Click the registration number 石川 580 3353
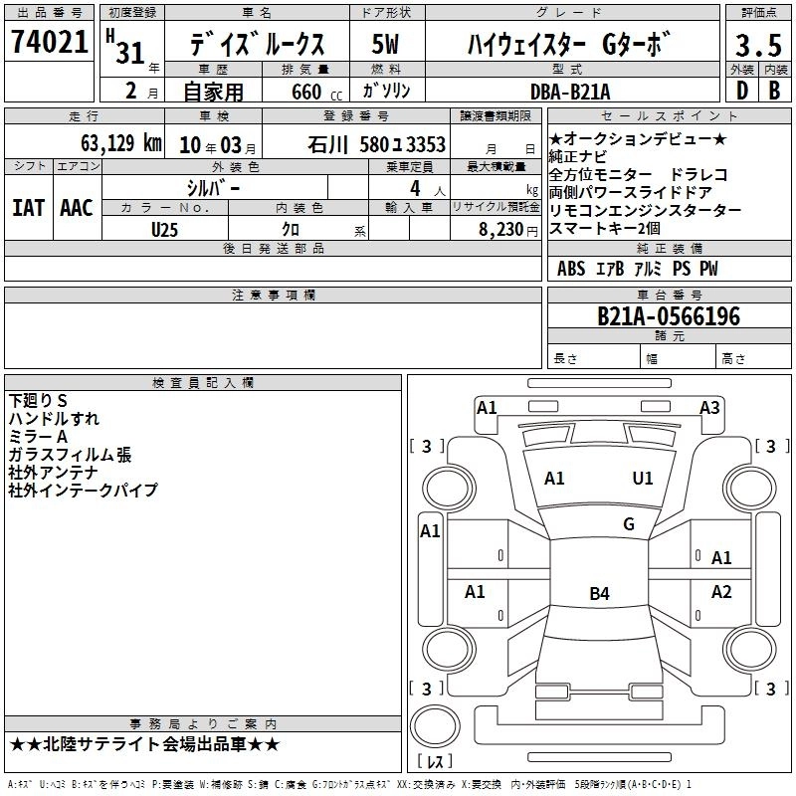 (x=376, y=145)
